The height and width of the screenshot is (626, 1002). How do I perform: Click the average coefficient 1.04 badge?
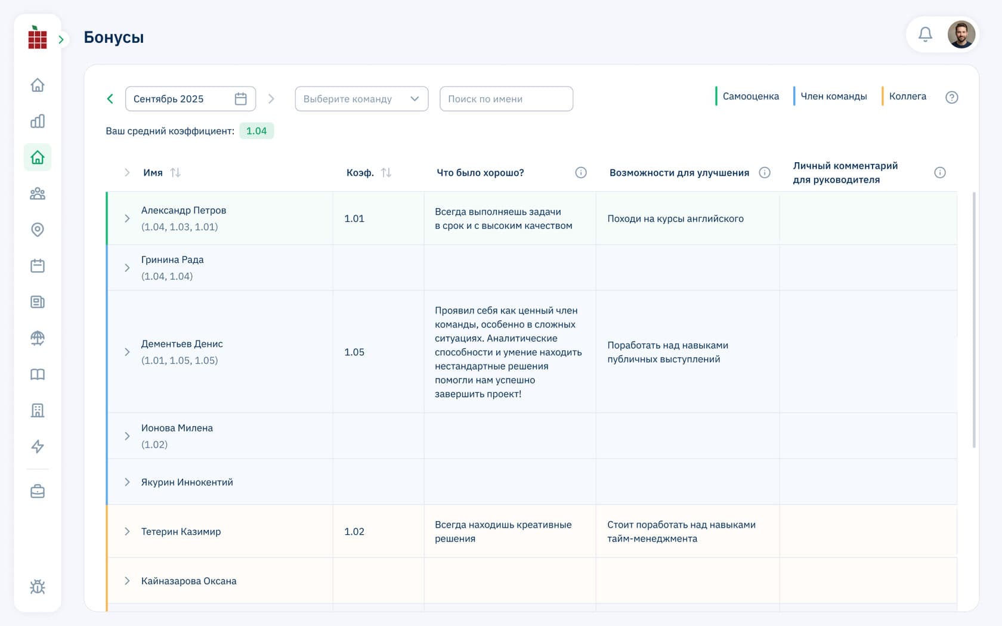(256, 131)
